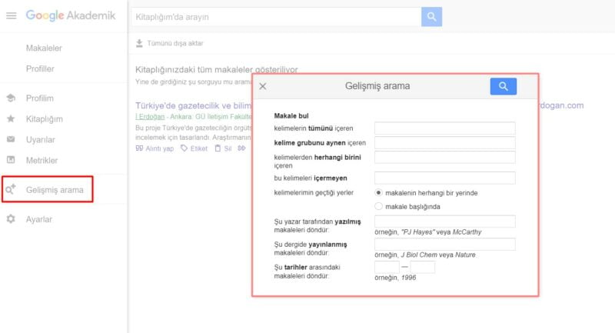Click the author 'yazılmış' input field
615x333 pixels.
(x=444, y=221)
